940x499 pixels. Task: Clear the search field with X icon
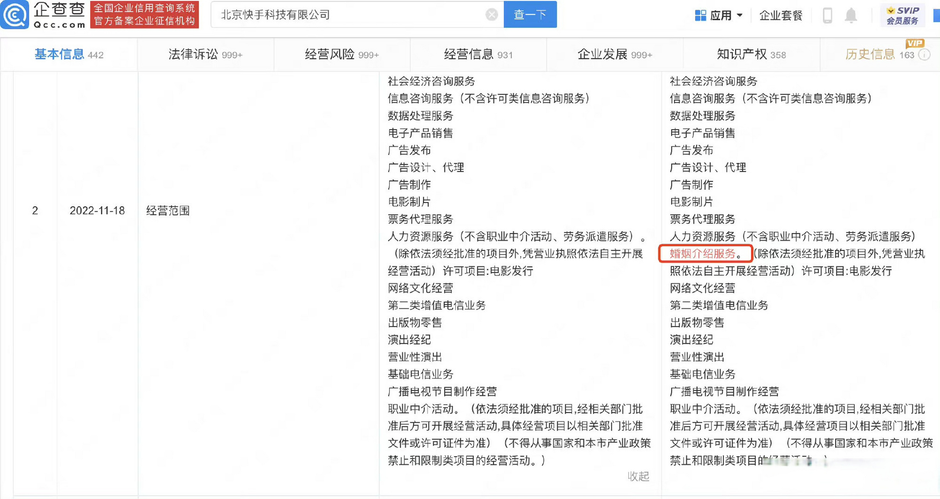click(491, 15)
